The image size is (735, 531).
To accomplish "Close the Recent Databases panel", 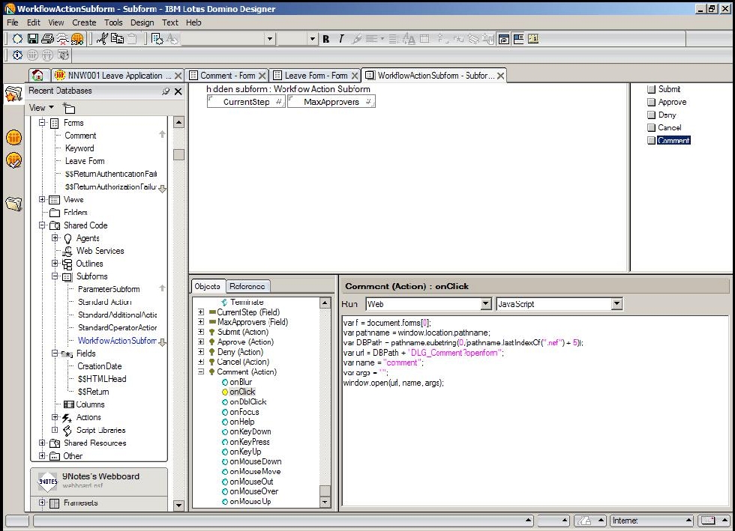I will coord(178,91).
